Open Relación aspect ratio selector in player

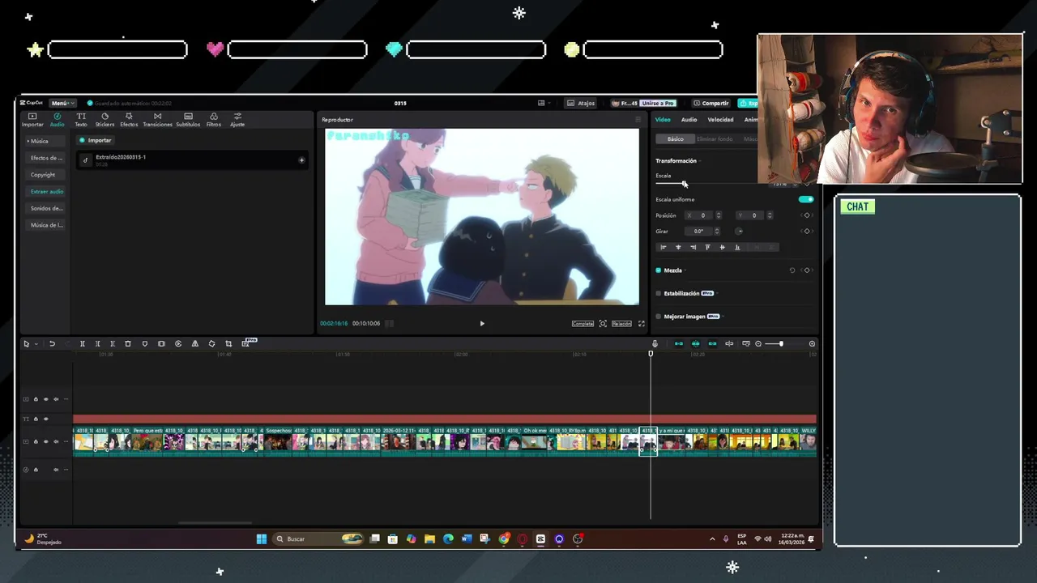coord(621,324)
